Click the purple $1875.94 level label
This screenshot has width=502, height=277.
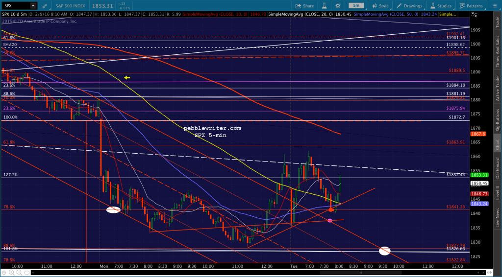click(455, 108)
